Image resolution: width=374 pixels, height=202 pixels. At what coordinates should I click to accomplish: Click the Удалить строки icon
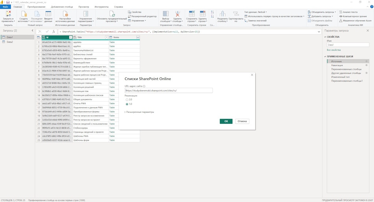(x=202, y=14)
